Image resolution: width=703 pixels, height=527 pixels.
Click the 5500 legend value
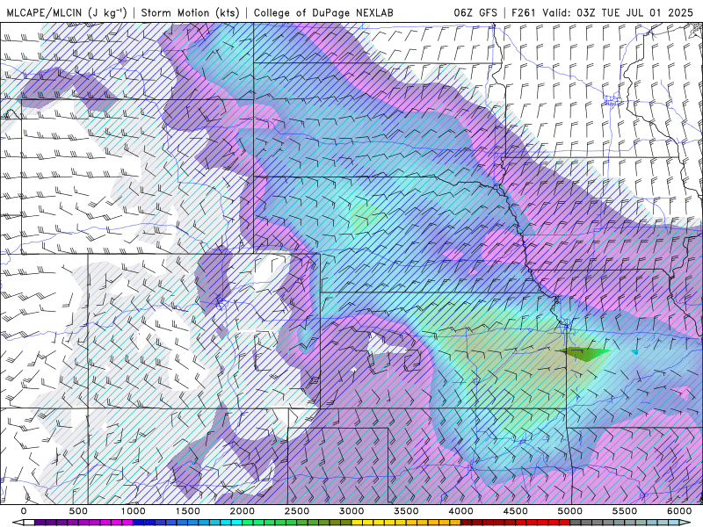(625, 511)
